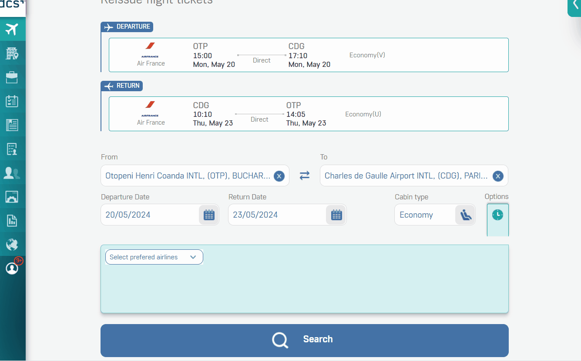Image resolution: width=581 pixels, height=361 pixels.
Task: Open the Select prefered airlines dropdown
Action: coord(154,257)
